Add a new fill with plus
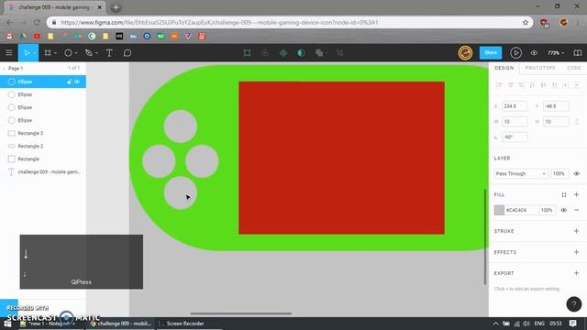This screenshot has height=330, width=587. coord(577,194)
